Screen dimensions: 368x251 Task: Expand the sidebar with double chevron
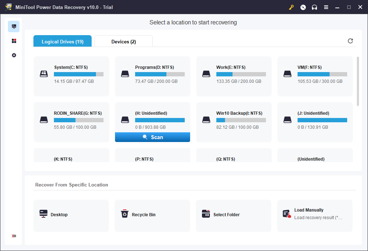click(x=14, y=236)
